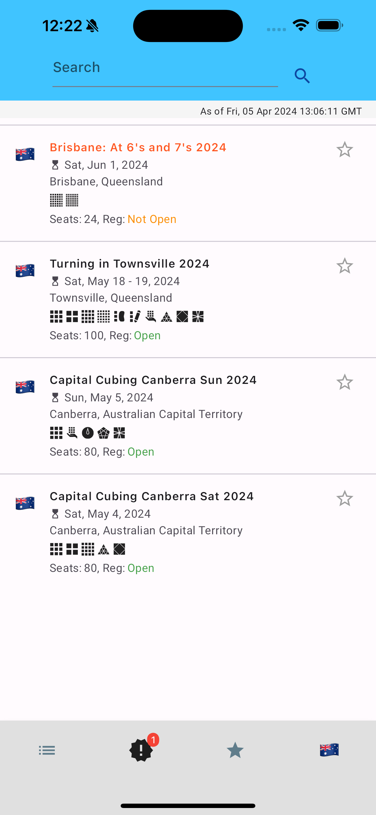The image size is (376, 815).
Task: Star Turning in Townsville 2024
Action: [x=344, y=266]
